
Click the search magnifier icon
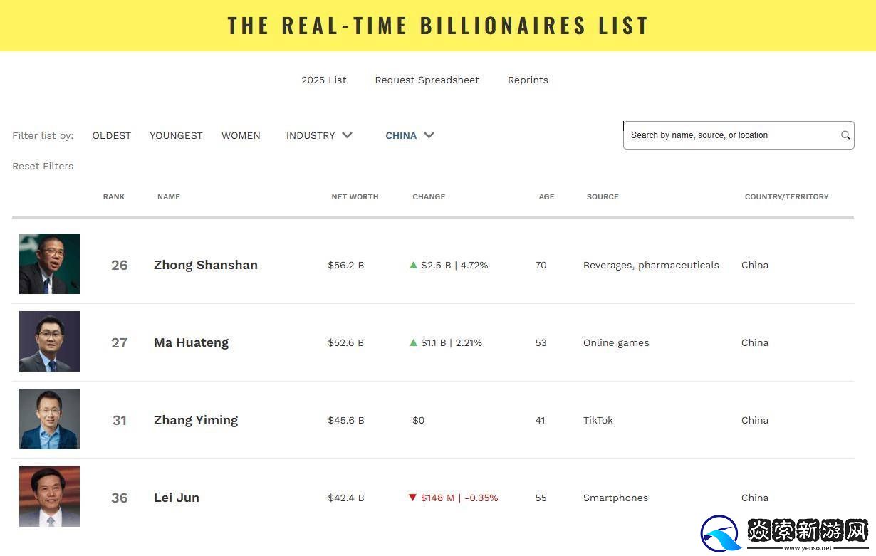pos(845,135)
